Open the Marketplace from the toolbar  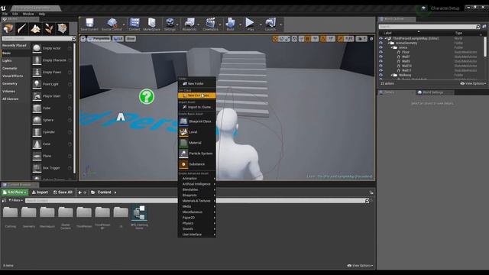[152, 24]
